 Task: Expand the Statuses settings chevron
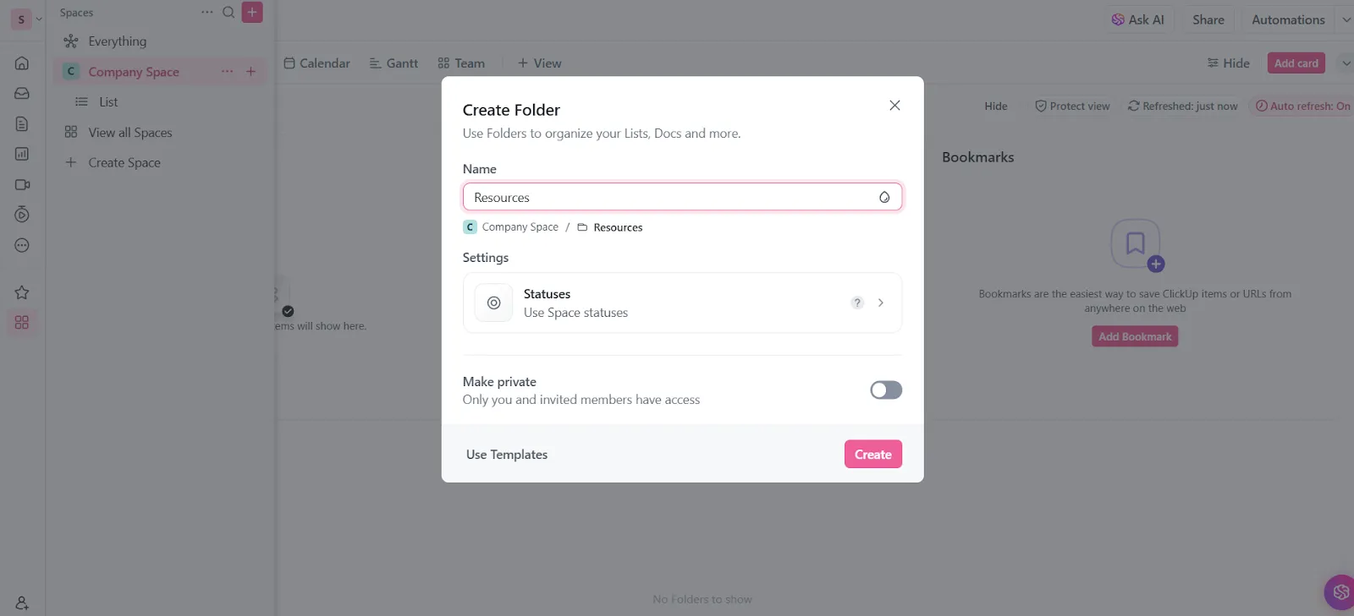[x=881, y=303]
